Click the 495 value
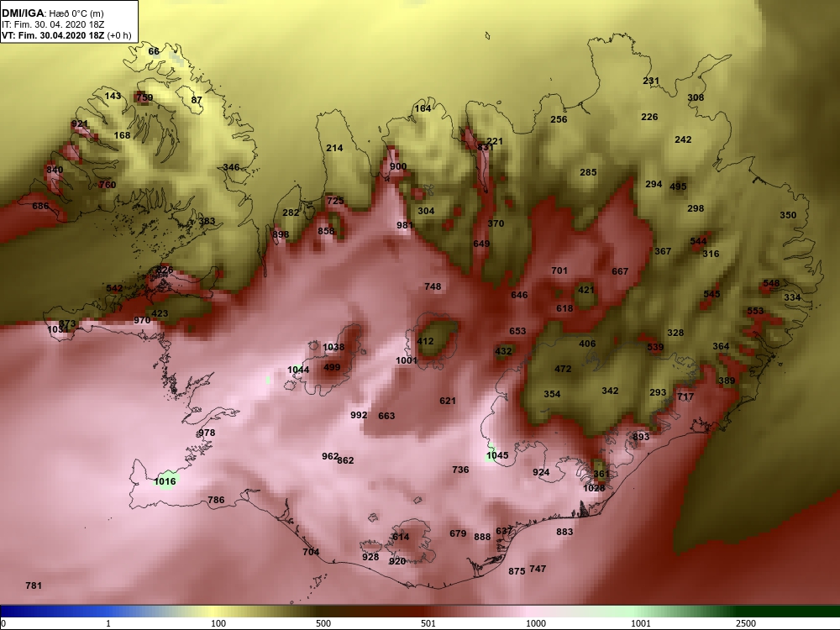Viewport: 840px width, 630px height. pyautogui.click(x=678, y=187)
